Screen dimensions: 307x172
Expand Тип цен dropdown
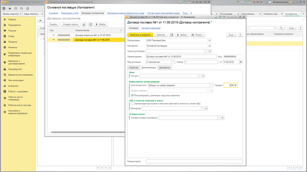tap(200, 76)
